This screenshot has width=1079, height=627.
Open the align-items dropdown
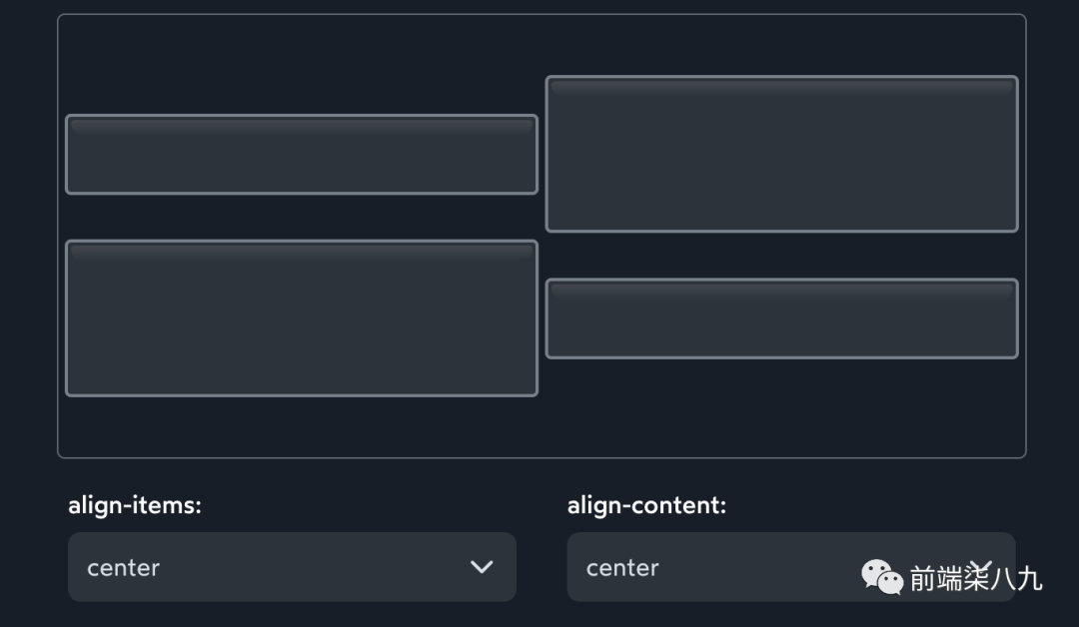pos(292,567)
